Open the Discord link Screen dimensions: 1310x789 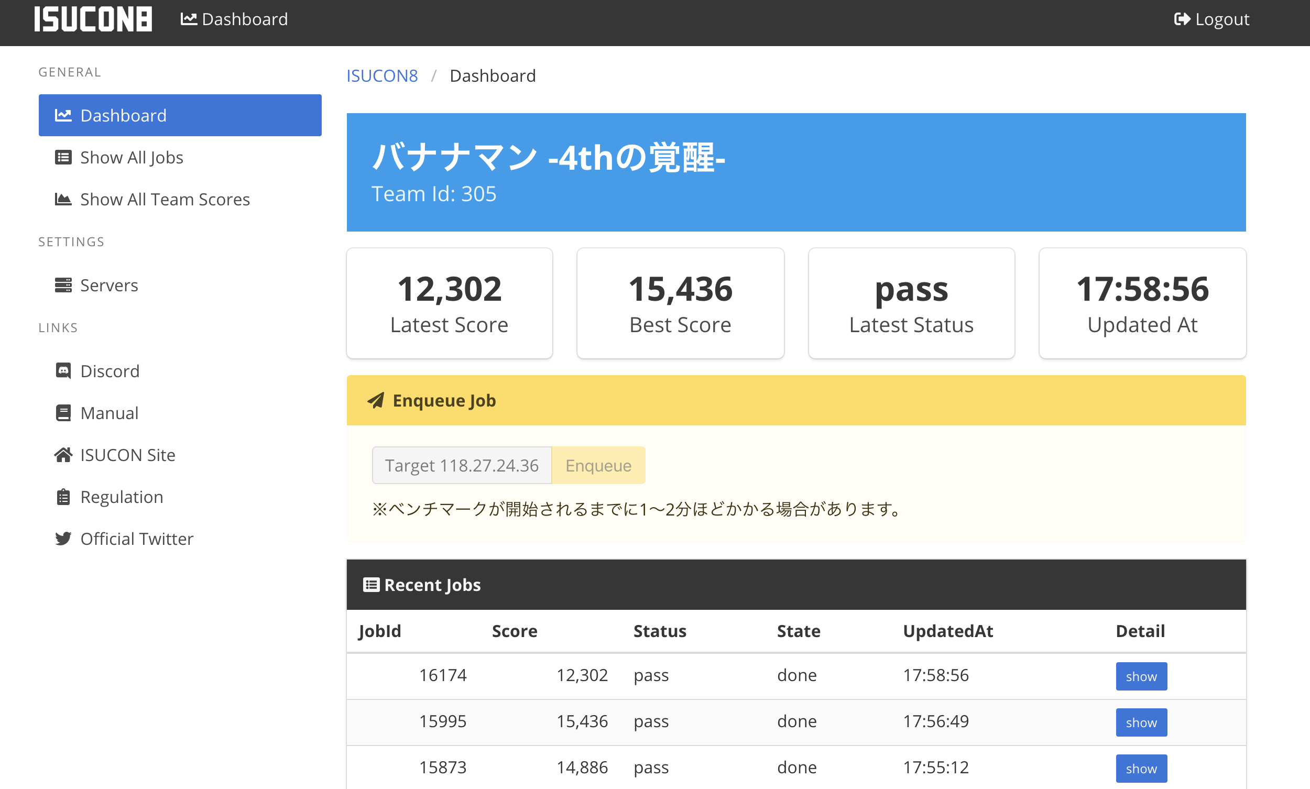(x=180, y=371)
